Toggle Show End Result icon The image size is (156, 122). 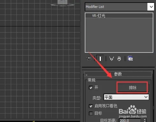pyautogui.click(x=100, y=59)
